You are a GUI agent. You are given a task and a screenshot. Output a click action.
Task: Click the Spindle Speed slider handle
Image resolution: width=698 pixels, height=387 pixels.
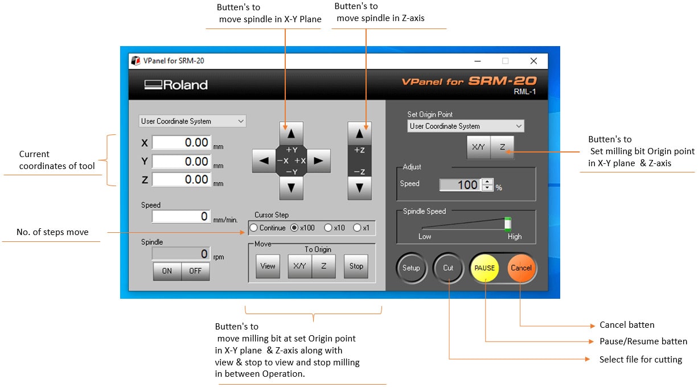508,224
